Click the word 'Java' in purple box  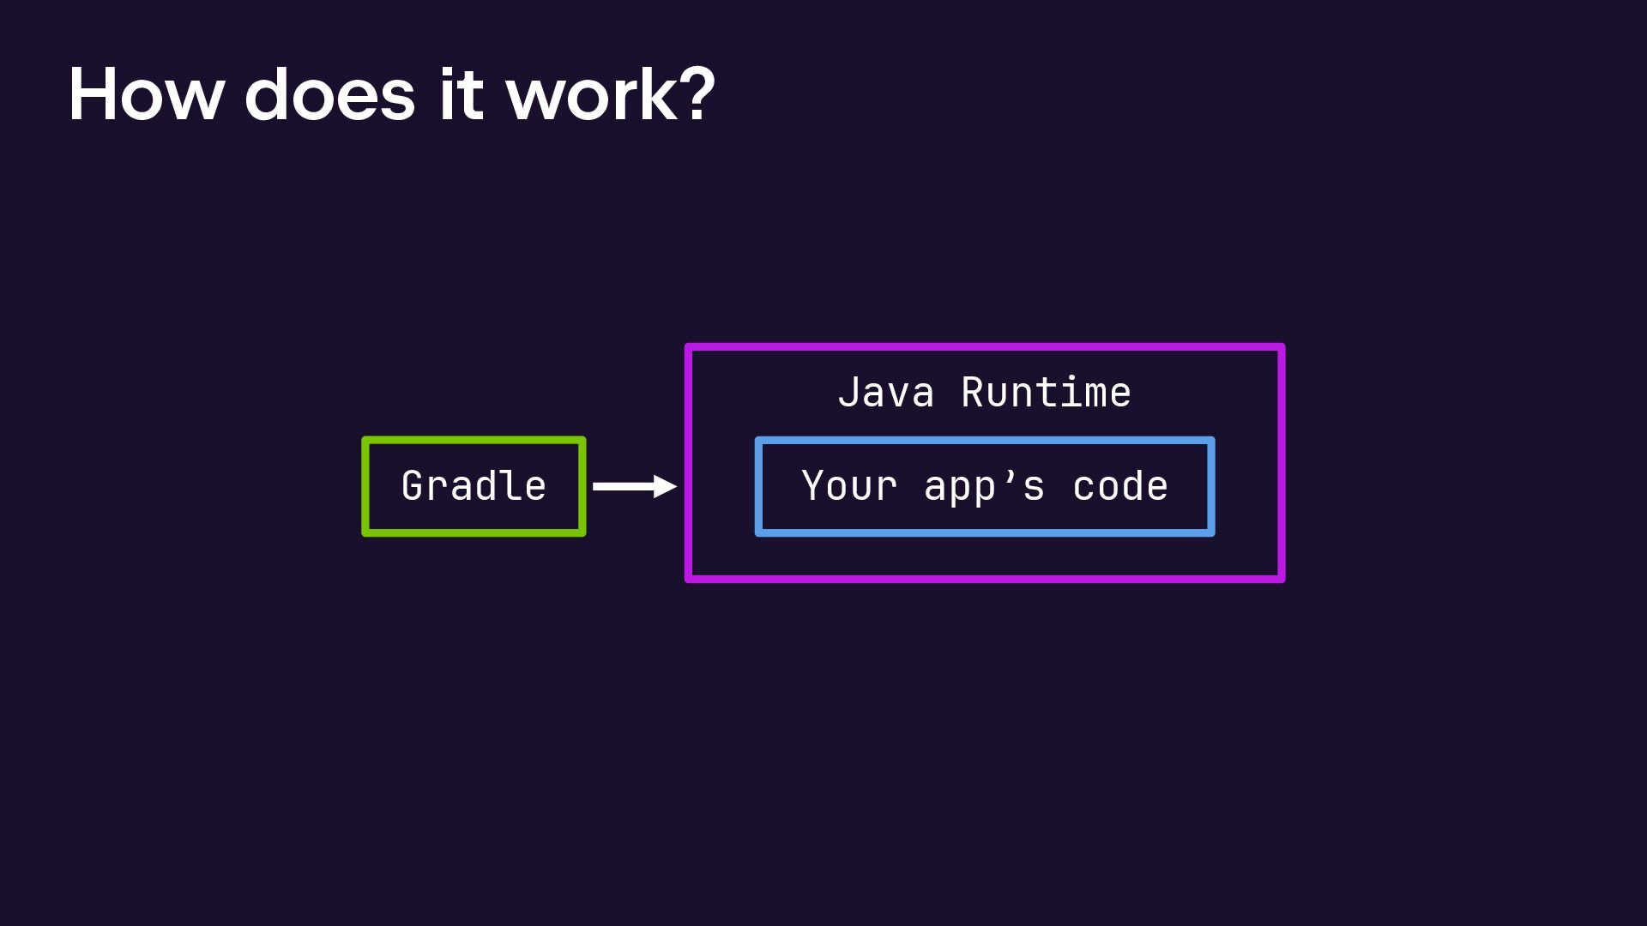click(885, 393)
